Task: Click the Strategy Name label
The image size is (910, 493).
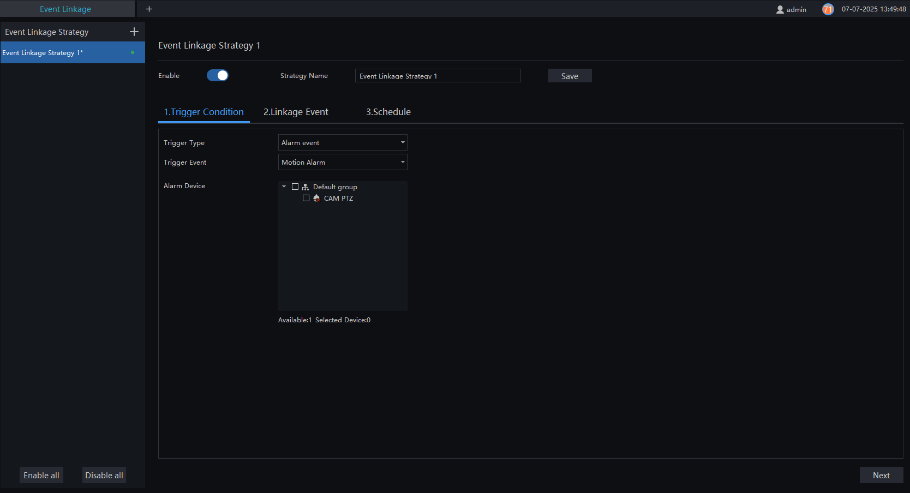Action: (x=304, y=76)
